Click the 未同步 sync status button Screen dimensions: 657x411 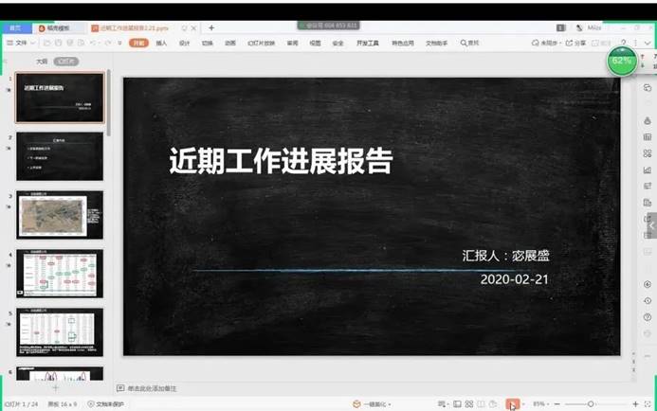coord(546,43)
